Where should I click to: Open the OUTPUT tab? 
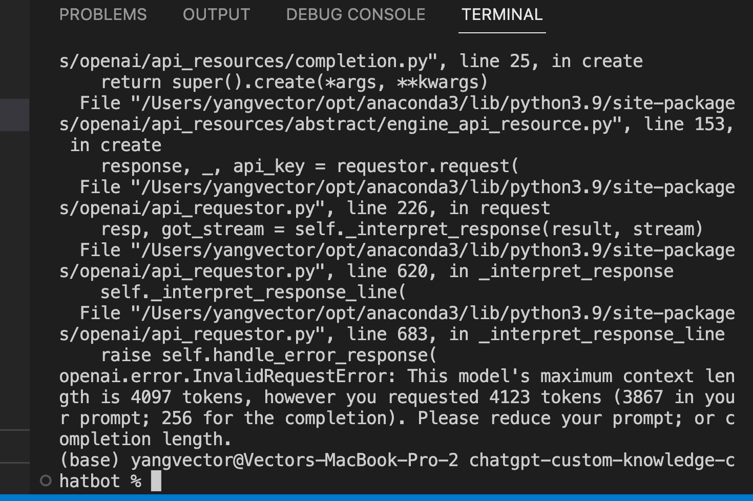point(216,14)
